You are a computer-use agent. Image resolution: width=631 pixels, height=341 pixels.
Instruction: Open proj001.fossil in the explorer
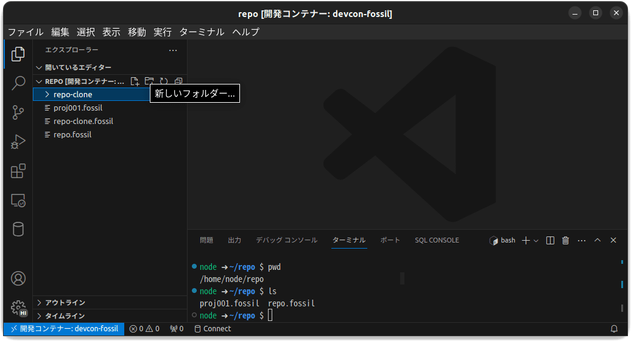point(110,108)
